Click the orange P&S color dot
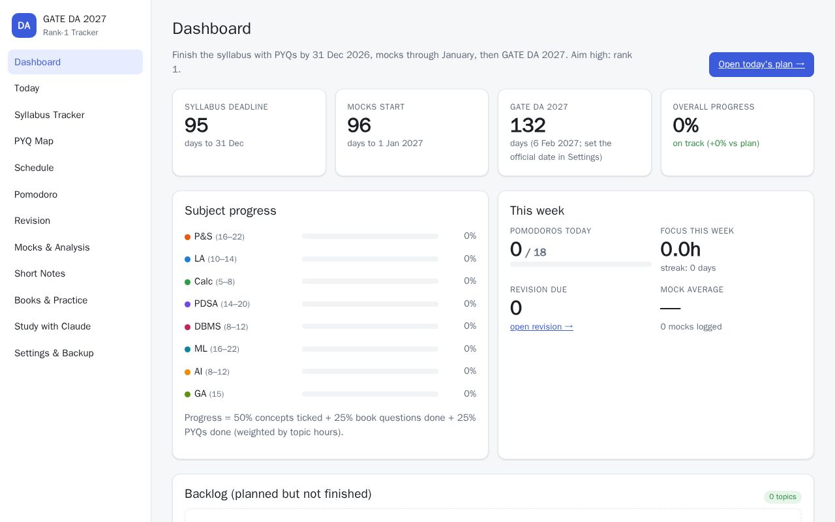The height and width of the screenshot is (522, 835). pyautogui.click(x=187, y=237)
